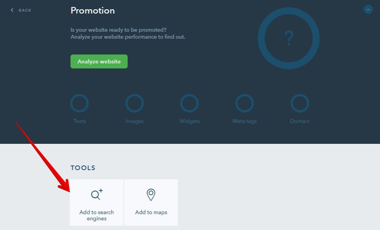The width and height of the screenshot is (380, 230).
Task: Click the Images label
Action: click(134, 121)
